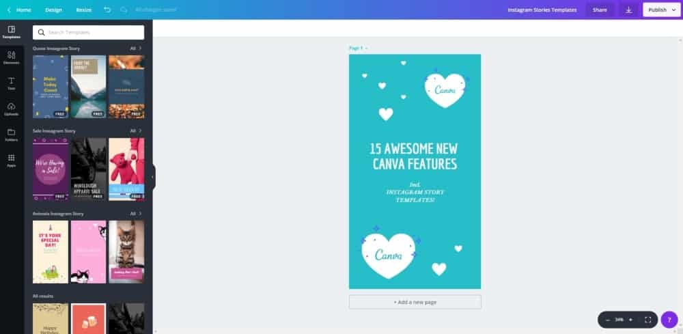Image resolution: width=683 pixels, height=334 pixels.
Task: Click the All results heading
Action: click(42, 296)
